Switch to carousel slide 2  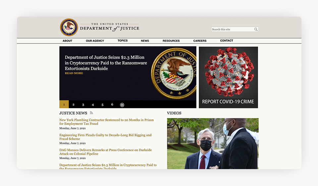click(x=74, y=105)
